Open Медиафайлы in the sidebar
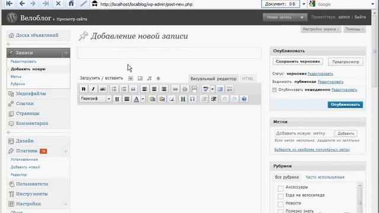Image resolution: width=379 pixels, height=213 pixels. tap(31, 93)
